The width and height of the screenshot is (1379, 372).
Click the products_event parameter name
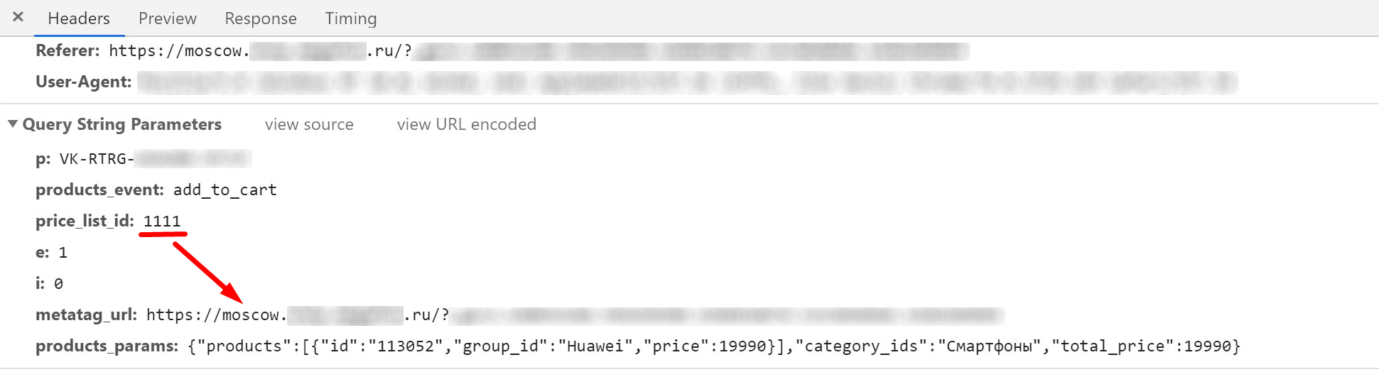coord(99,190)
